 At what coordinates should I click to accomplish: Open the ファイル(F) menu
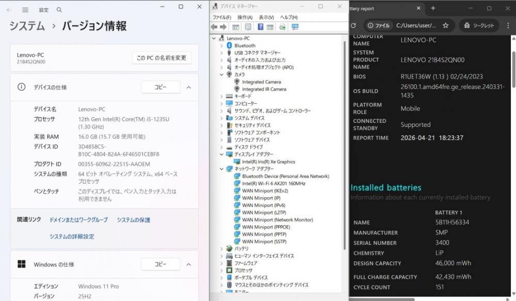coord(221,17)
